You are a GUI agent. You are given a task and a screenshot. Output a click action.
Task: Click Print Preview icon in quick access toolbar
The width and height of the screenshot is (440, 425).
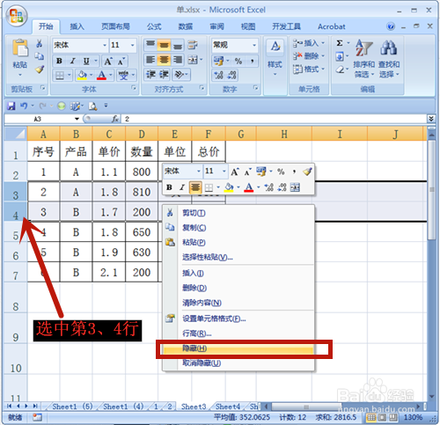(92, 106)
